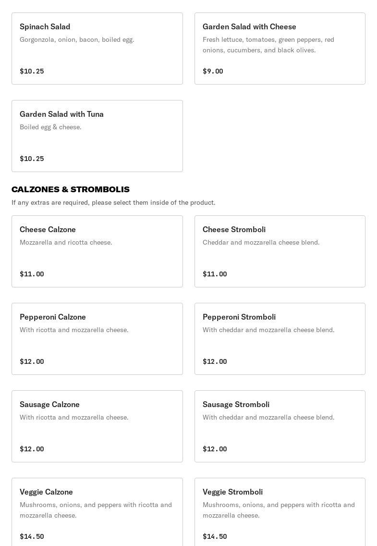This screenshot has height=546, width=377.
Task: Click the note about selecting extras
Action: [x=113, y=202]
